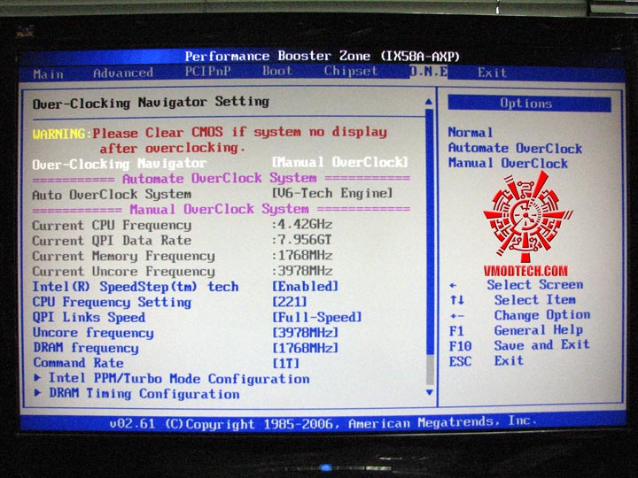
Task: Click the Change Option help entry
Action: pos(542,315)
